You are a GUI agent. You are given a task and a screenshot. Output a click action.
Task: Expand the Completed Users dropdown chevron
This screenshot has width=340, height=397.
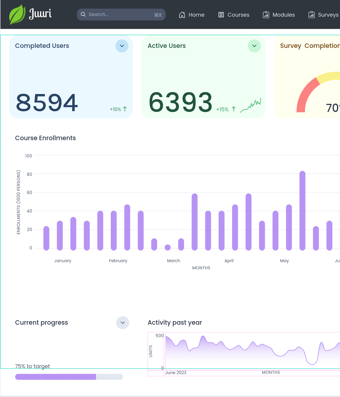coord(122,46)
